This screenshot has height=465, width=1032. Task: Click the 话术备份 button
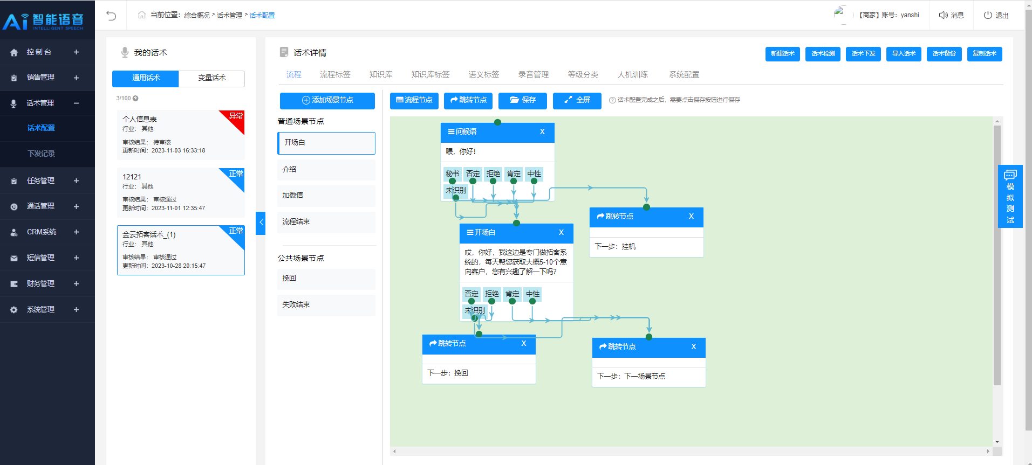[x=944, y=54]
